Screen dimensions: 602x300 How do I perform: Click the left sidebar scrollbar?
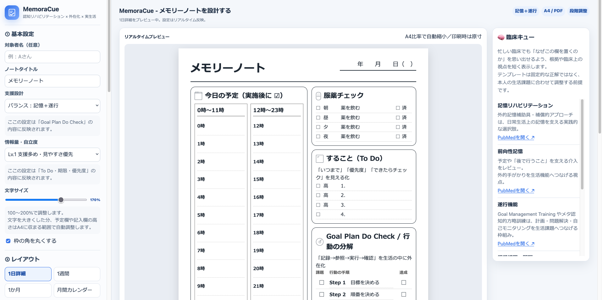(109, 46)
